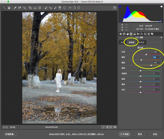Select the Color Sampler tool
Screen dimensions: 164x139
[x=19, y=8]
